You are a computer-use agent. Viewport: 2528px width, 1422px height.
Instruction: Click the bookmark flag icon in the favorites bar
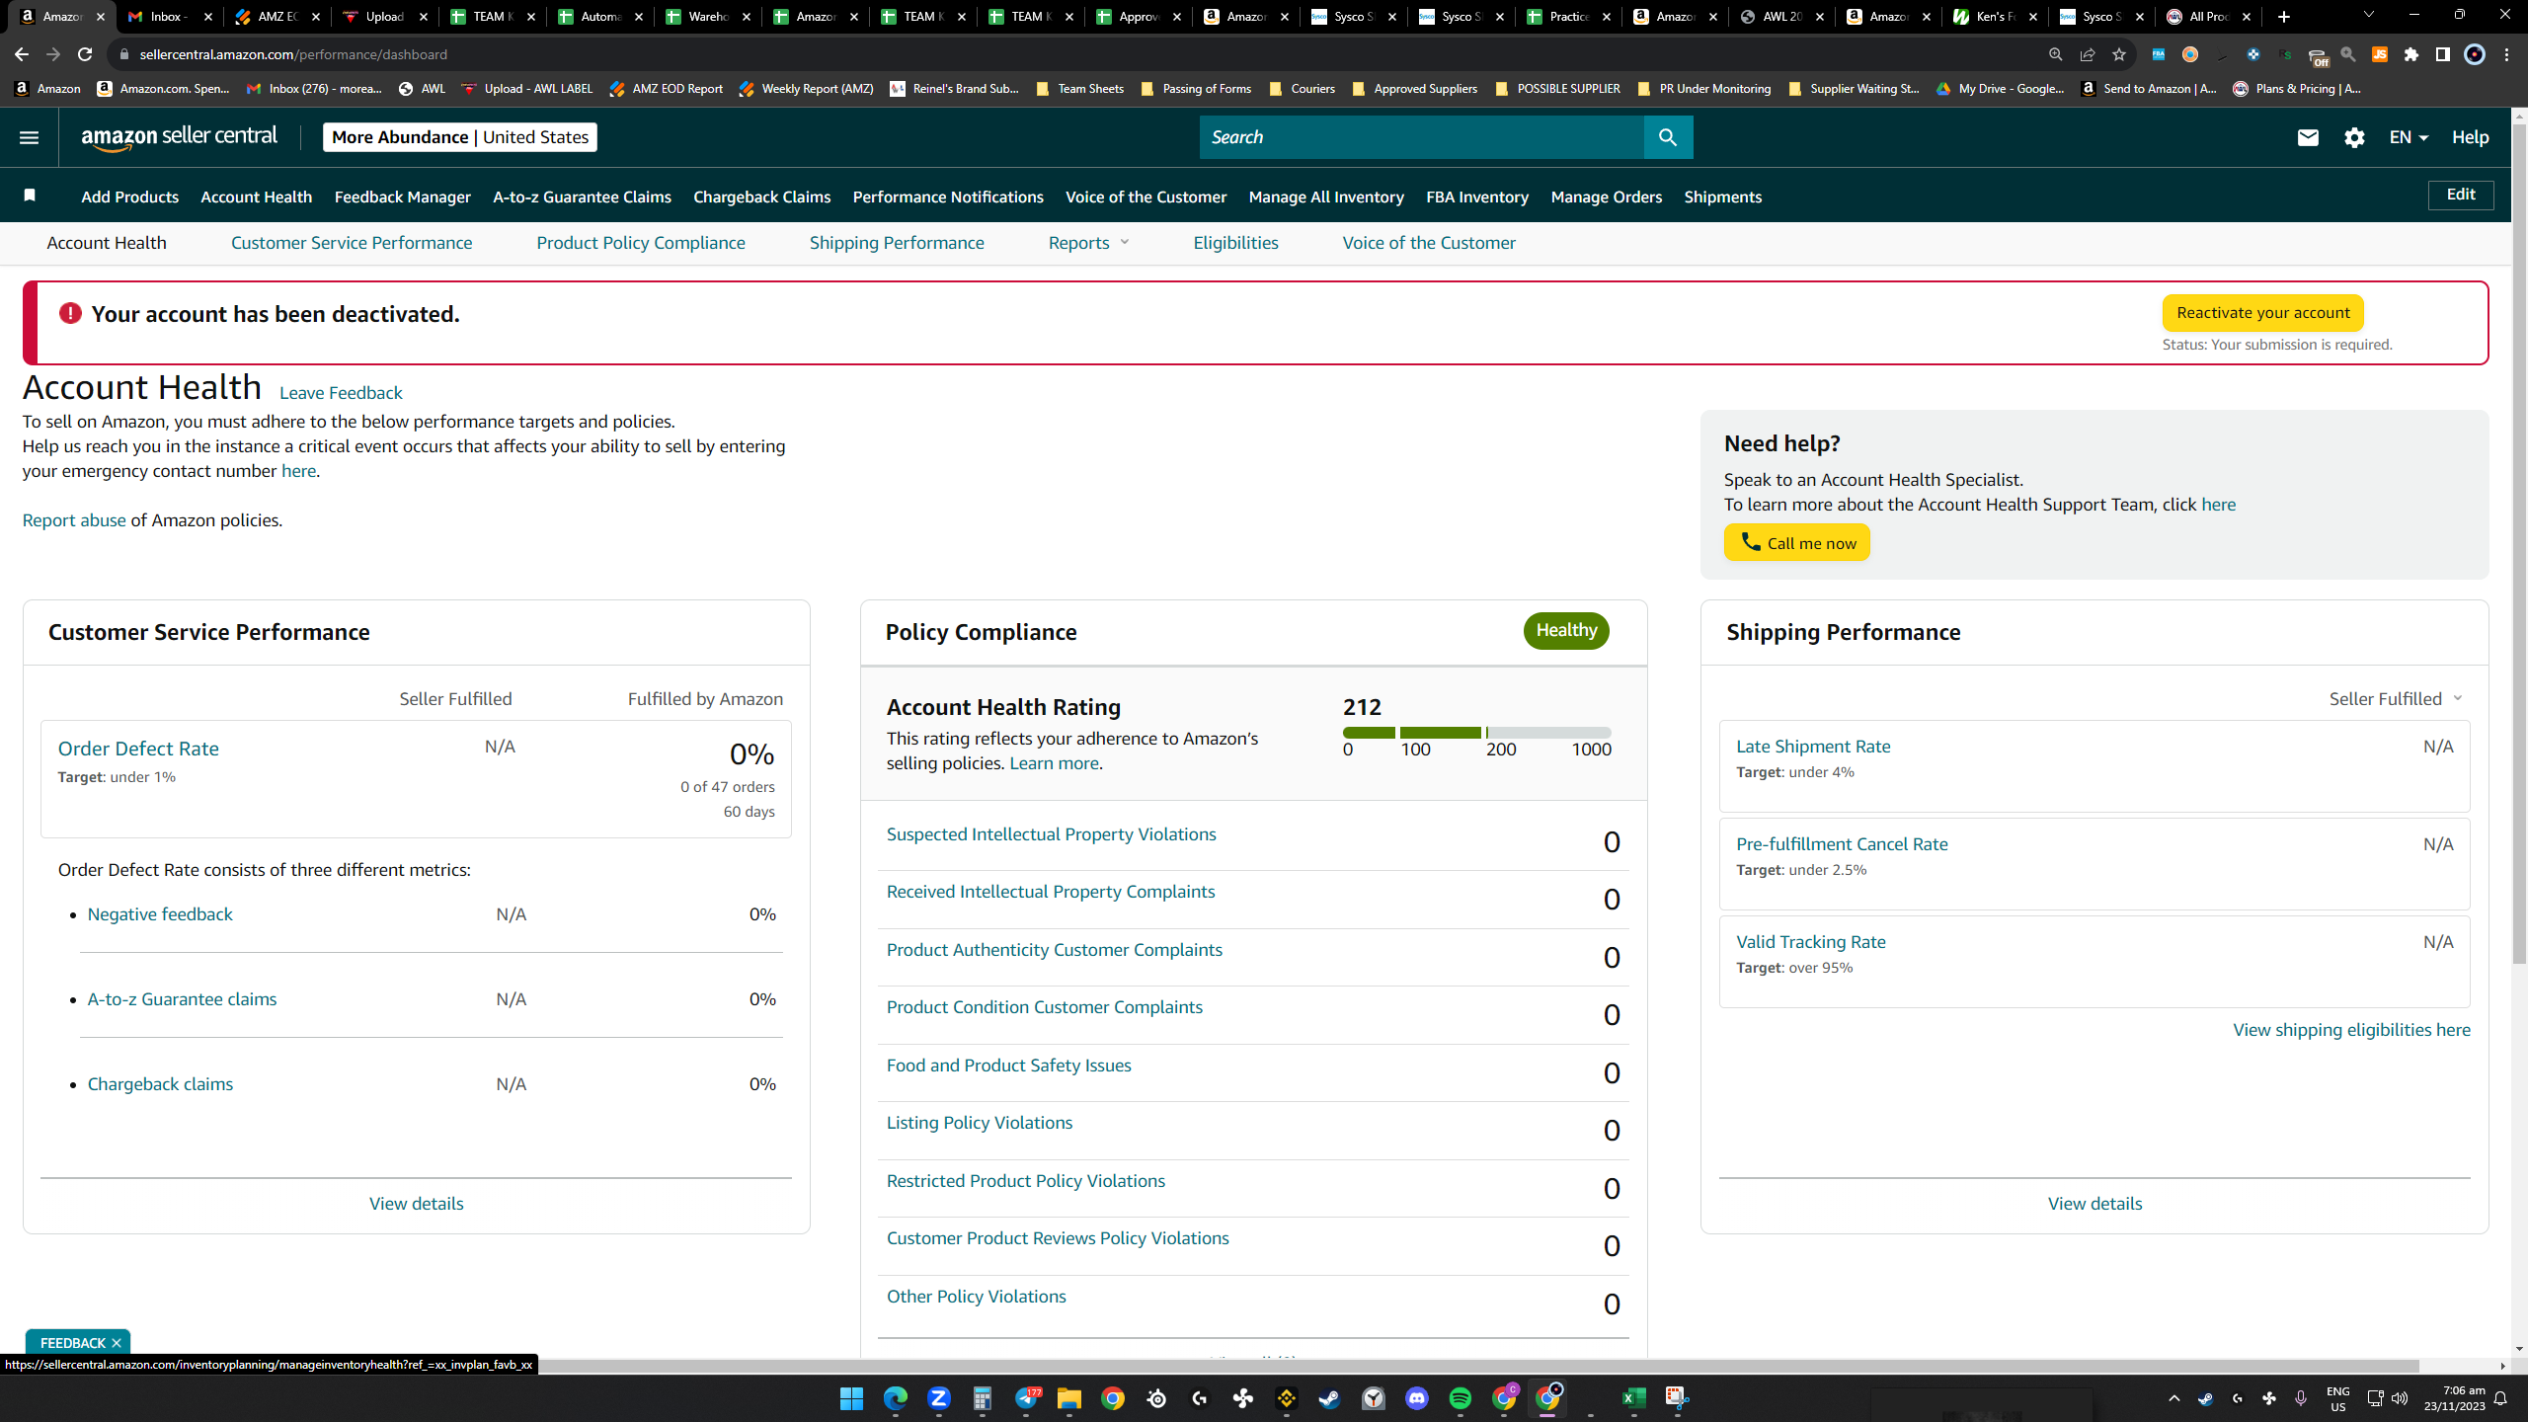[x=30, y=196]
